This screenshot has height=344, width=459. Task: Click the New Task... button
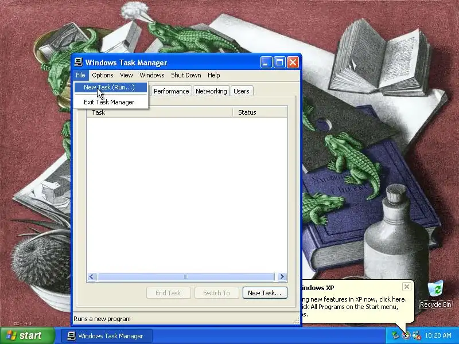(x=264, y=293)
